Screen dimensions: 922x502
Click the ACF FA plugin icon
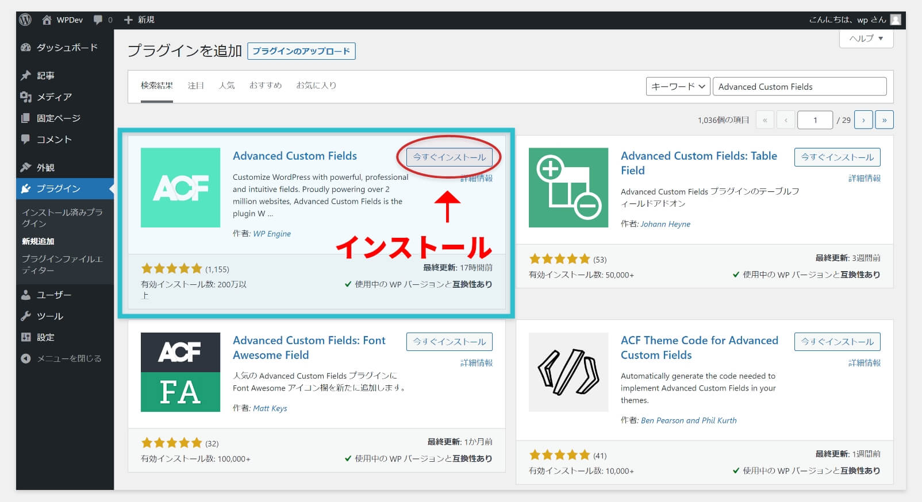click(x=180, y=372)
